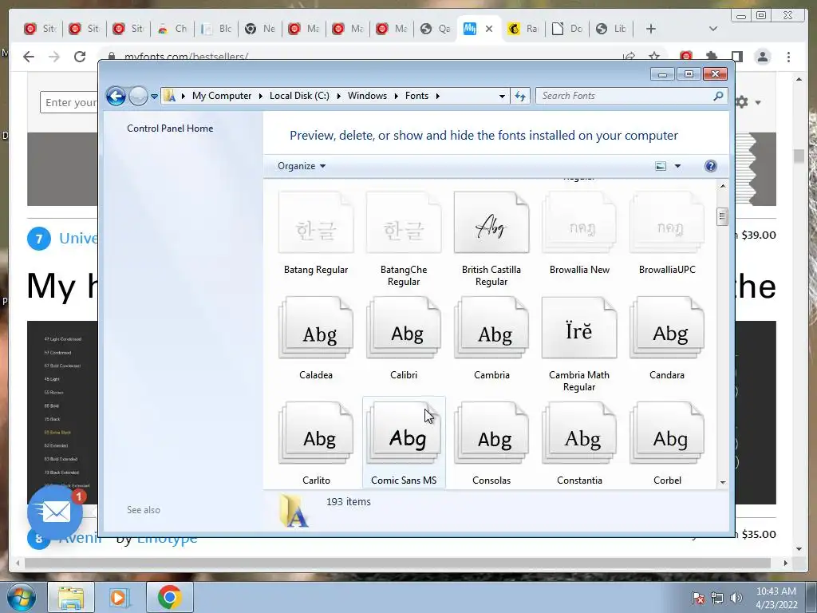Screen dimensions: 817x613
Task: Select the Consolas font icon
Action: coord(491,433)
